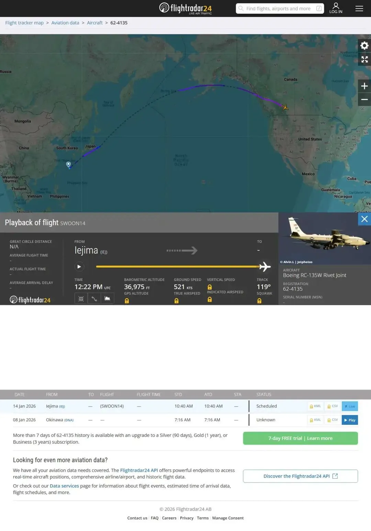Download CSV for 14 Jan 2026 flight
371x531 pixels.
(333, 406)
